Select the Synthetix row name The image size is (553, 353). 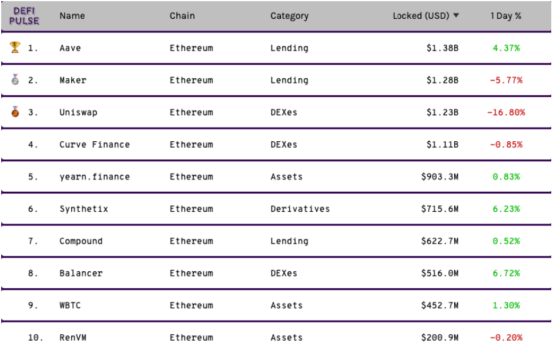84,209
